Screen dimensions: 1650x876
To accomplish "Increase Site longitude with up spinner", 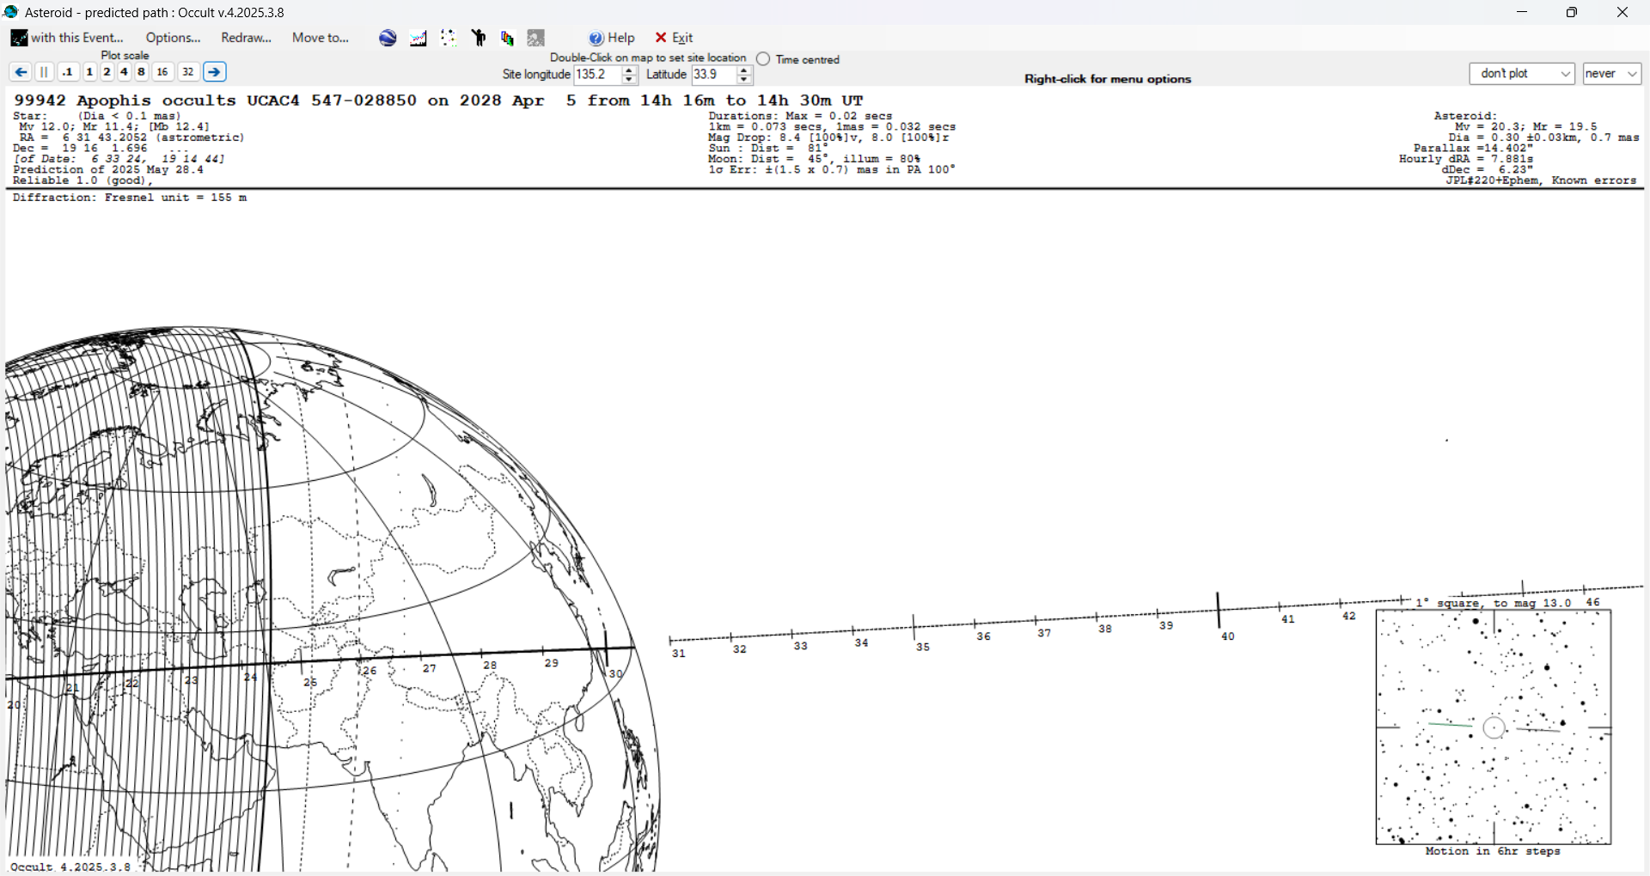I will click(x=630, y=70).
